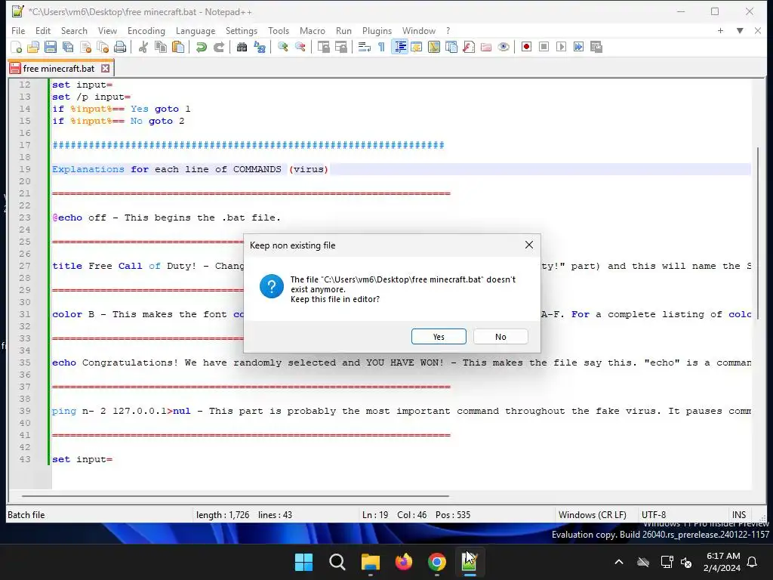773x580 pixels.
Task: Copy selection using toolbar icon
Action: coord(161,47)
